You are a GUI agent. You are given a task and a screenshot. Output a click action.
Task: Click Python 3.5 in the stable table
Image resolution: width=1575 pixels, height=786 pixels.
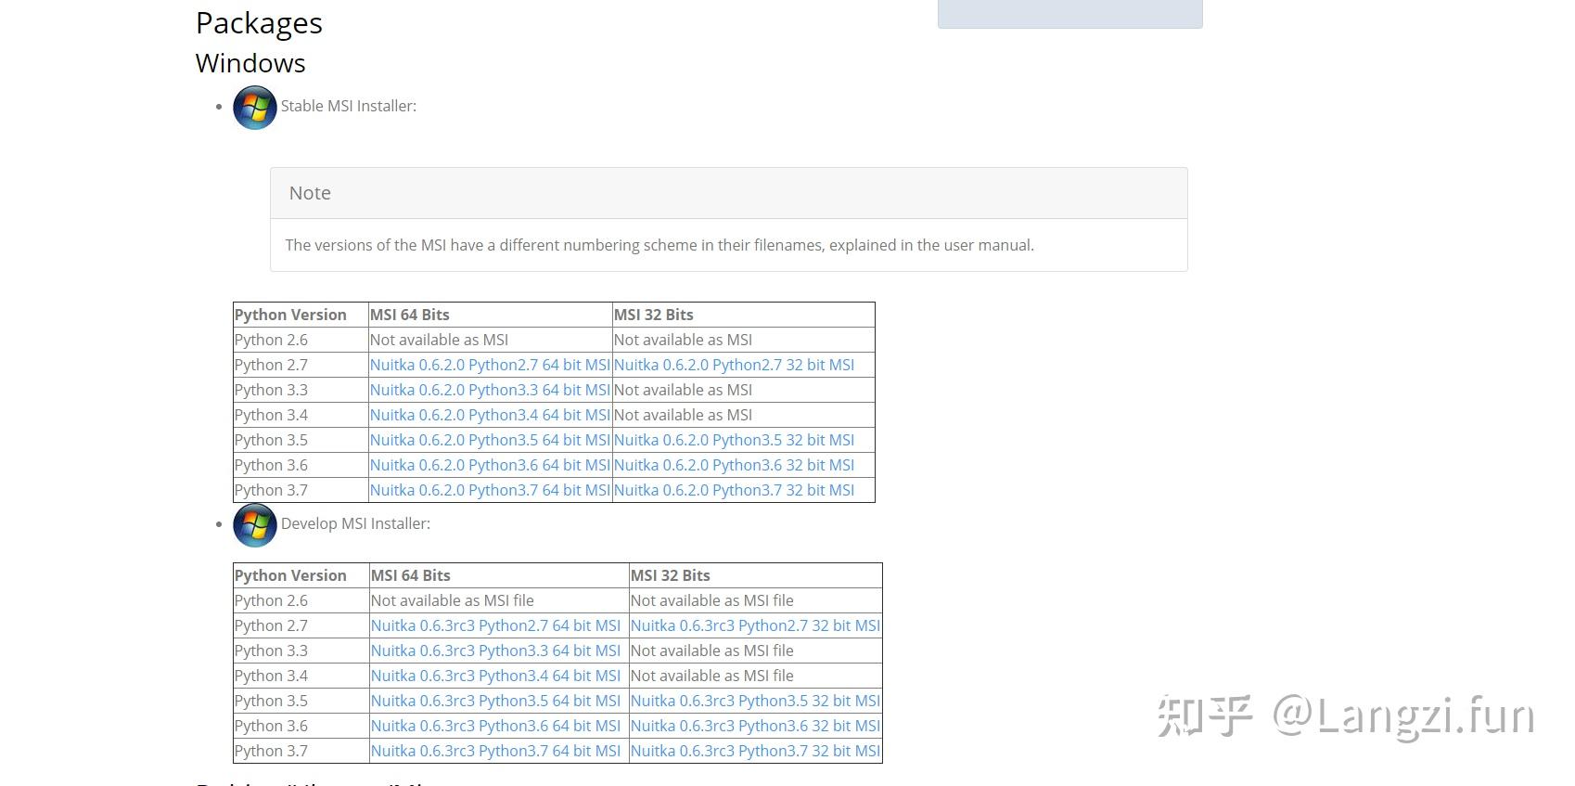click(x=271, y=440)
